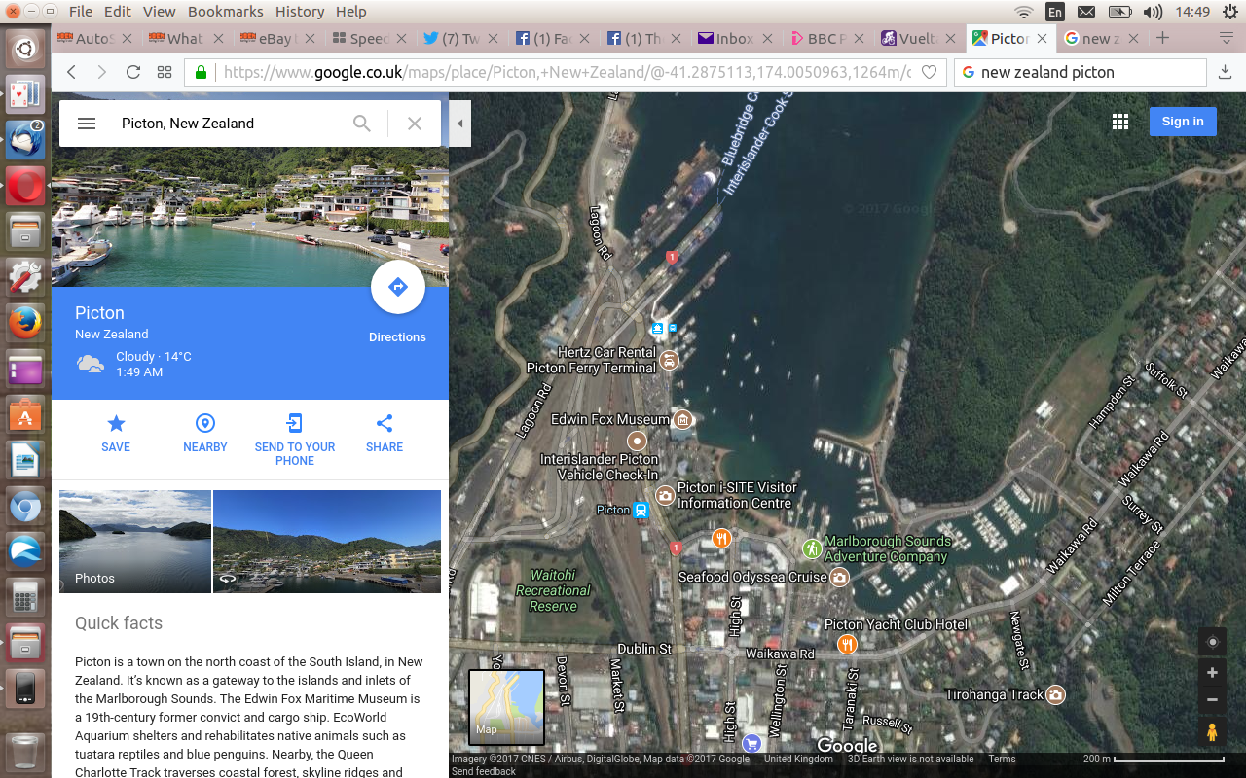The image size is (1246, 778).
Task: Click the restaurant marker near High St
Action: point(721,538)
